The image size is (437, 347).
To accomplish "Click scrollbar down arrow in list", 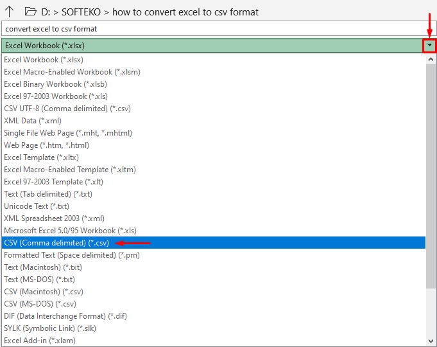I will pos(431,341).
